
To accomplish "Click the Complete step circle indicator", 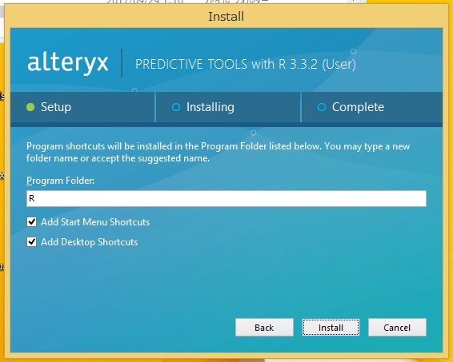I will [x=322, y=107].
